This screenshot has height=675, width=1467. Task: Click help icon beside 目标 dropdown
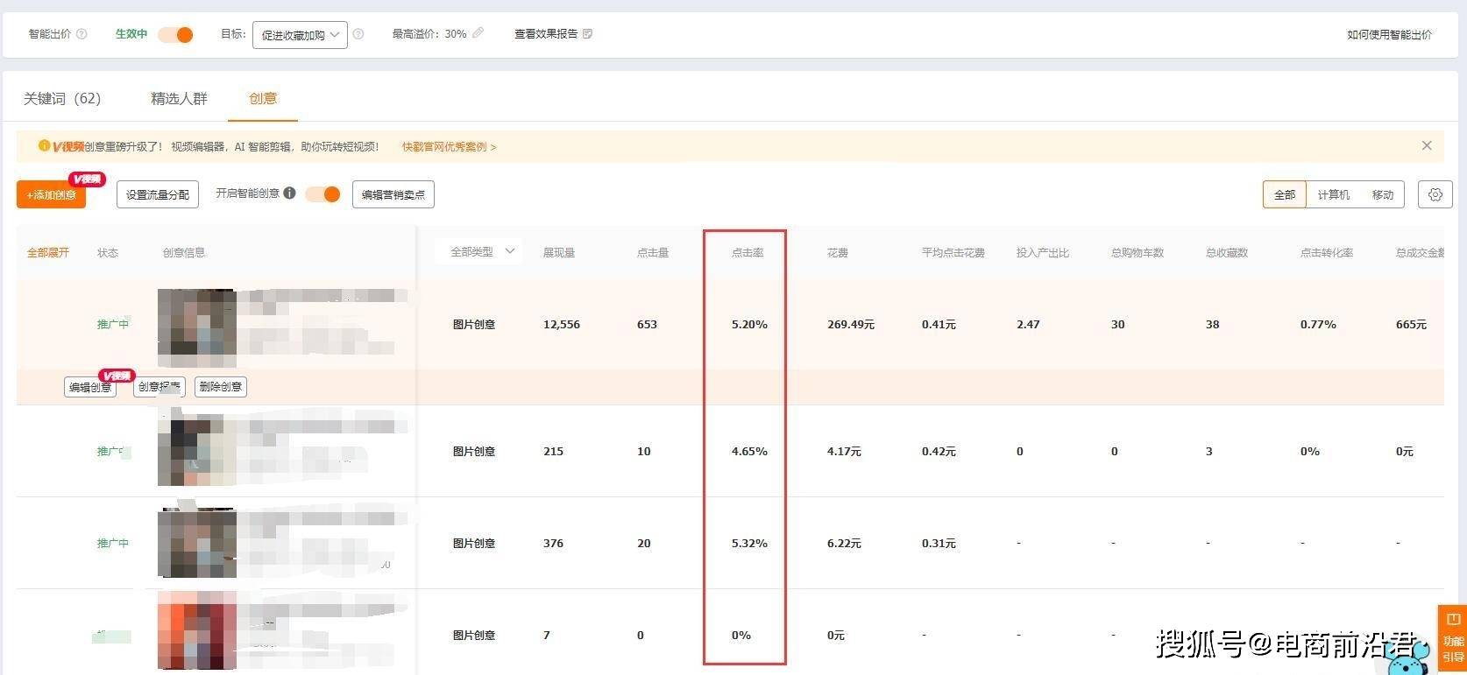358,34
